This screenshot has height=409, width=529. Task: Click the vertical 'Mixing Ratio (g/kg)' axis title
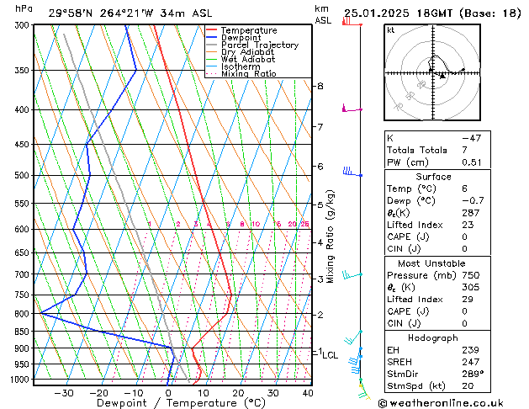[330, 236]
